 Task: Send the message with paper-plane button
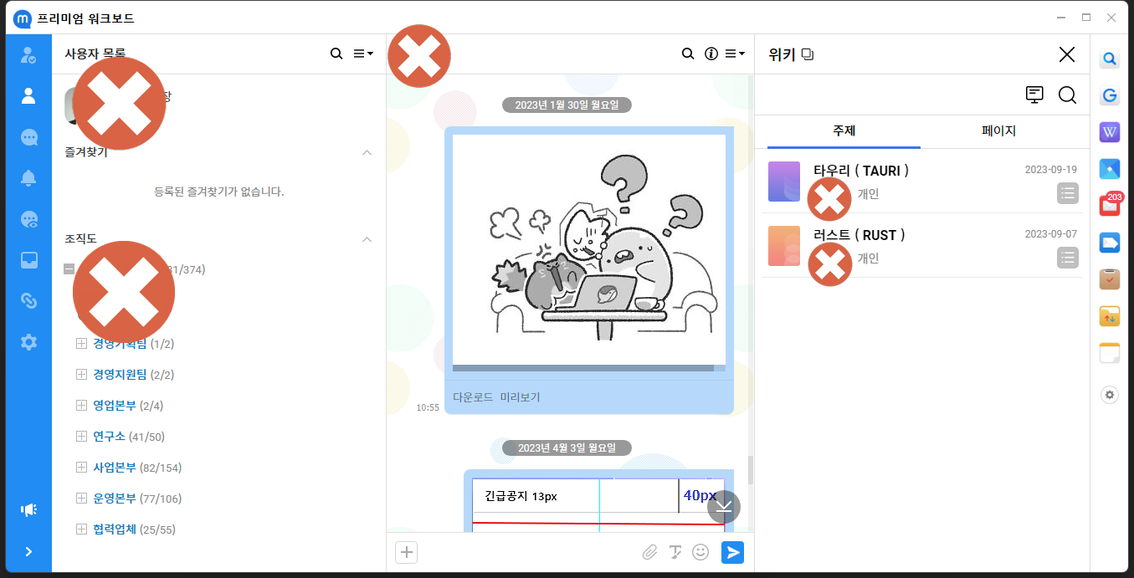point(732,552)
